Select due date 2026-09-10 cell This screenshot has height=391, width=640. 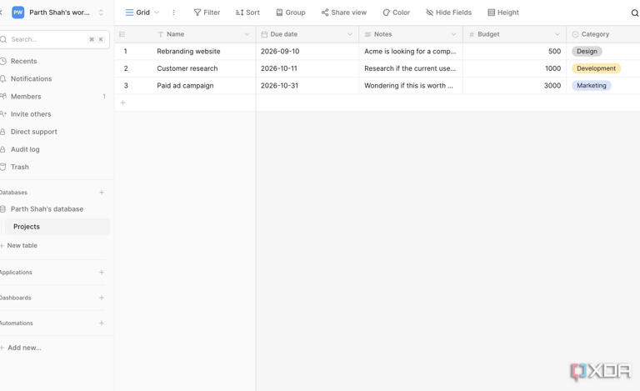(307, 52)
